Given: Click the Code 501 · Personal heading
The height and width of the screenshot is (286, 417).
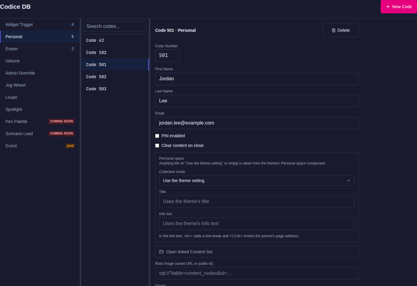Looking at the screenshot, I should pos(175,30).
